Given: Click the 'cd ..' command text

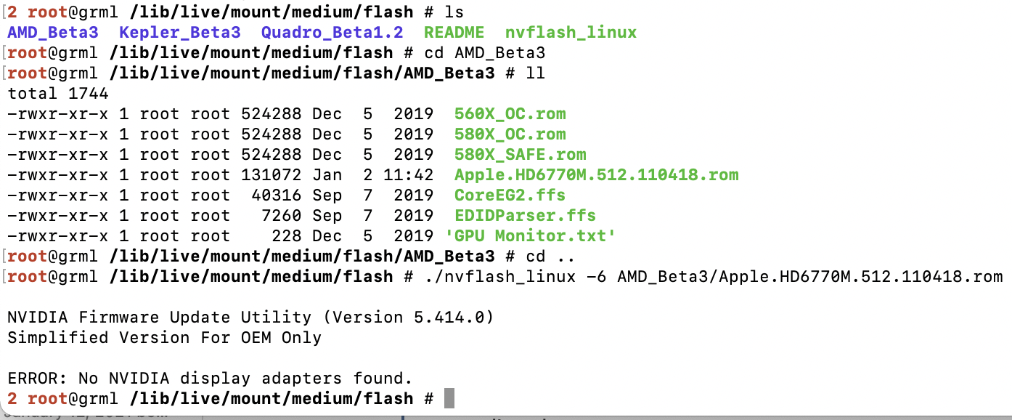Looking at the screenshot, I should pos(544,257).
